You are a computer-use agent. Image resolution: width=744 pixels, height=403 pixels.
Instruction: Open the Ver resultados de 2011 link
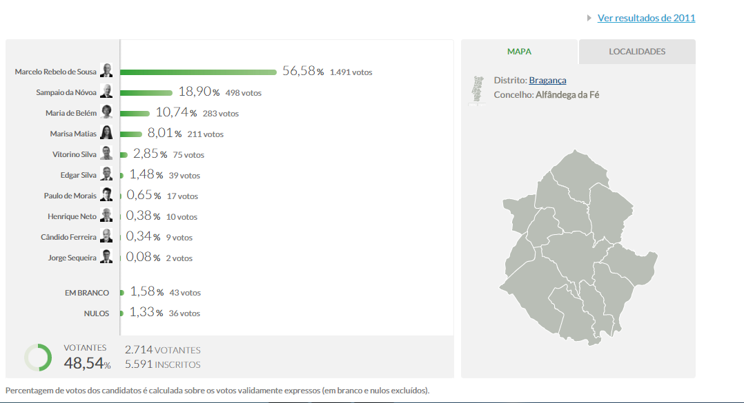click(646, 18)
